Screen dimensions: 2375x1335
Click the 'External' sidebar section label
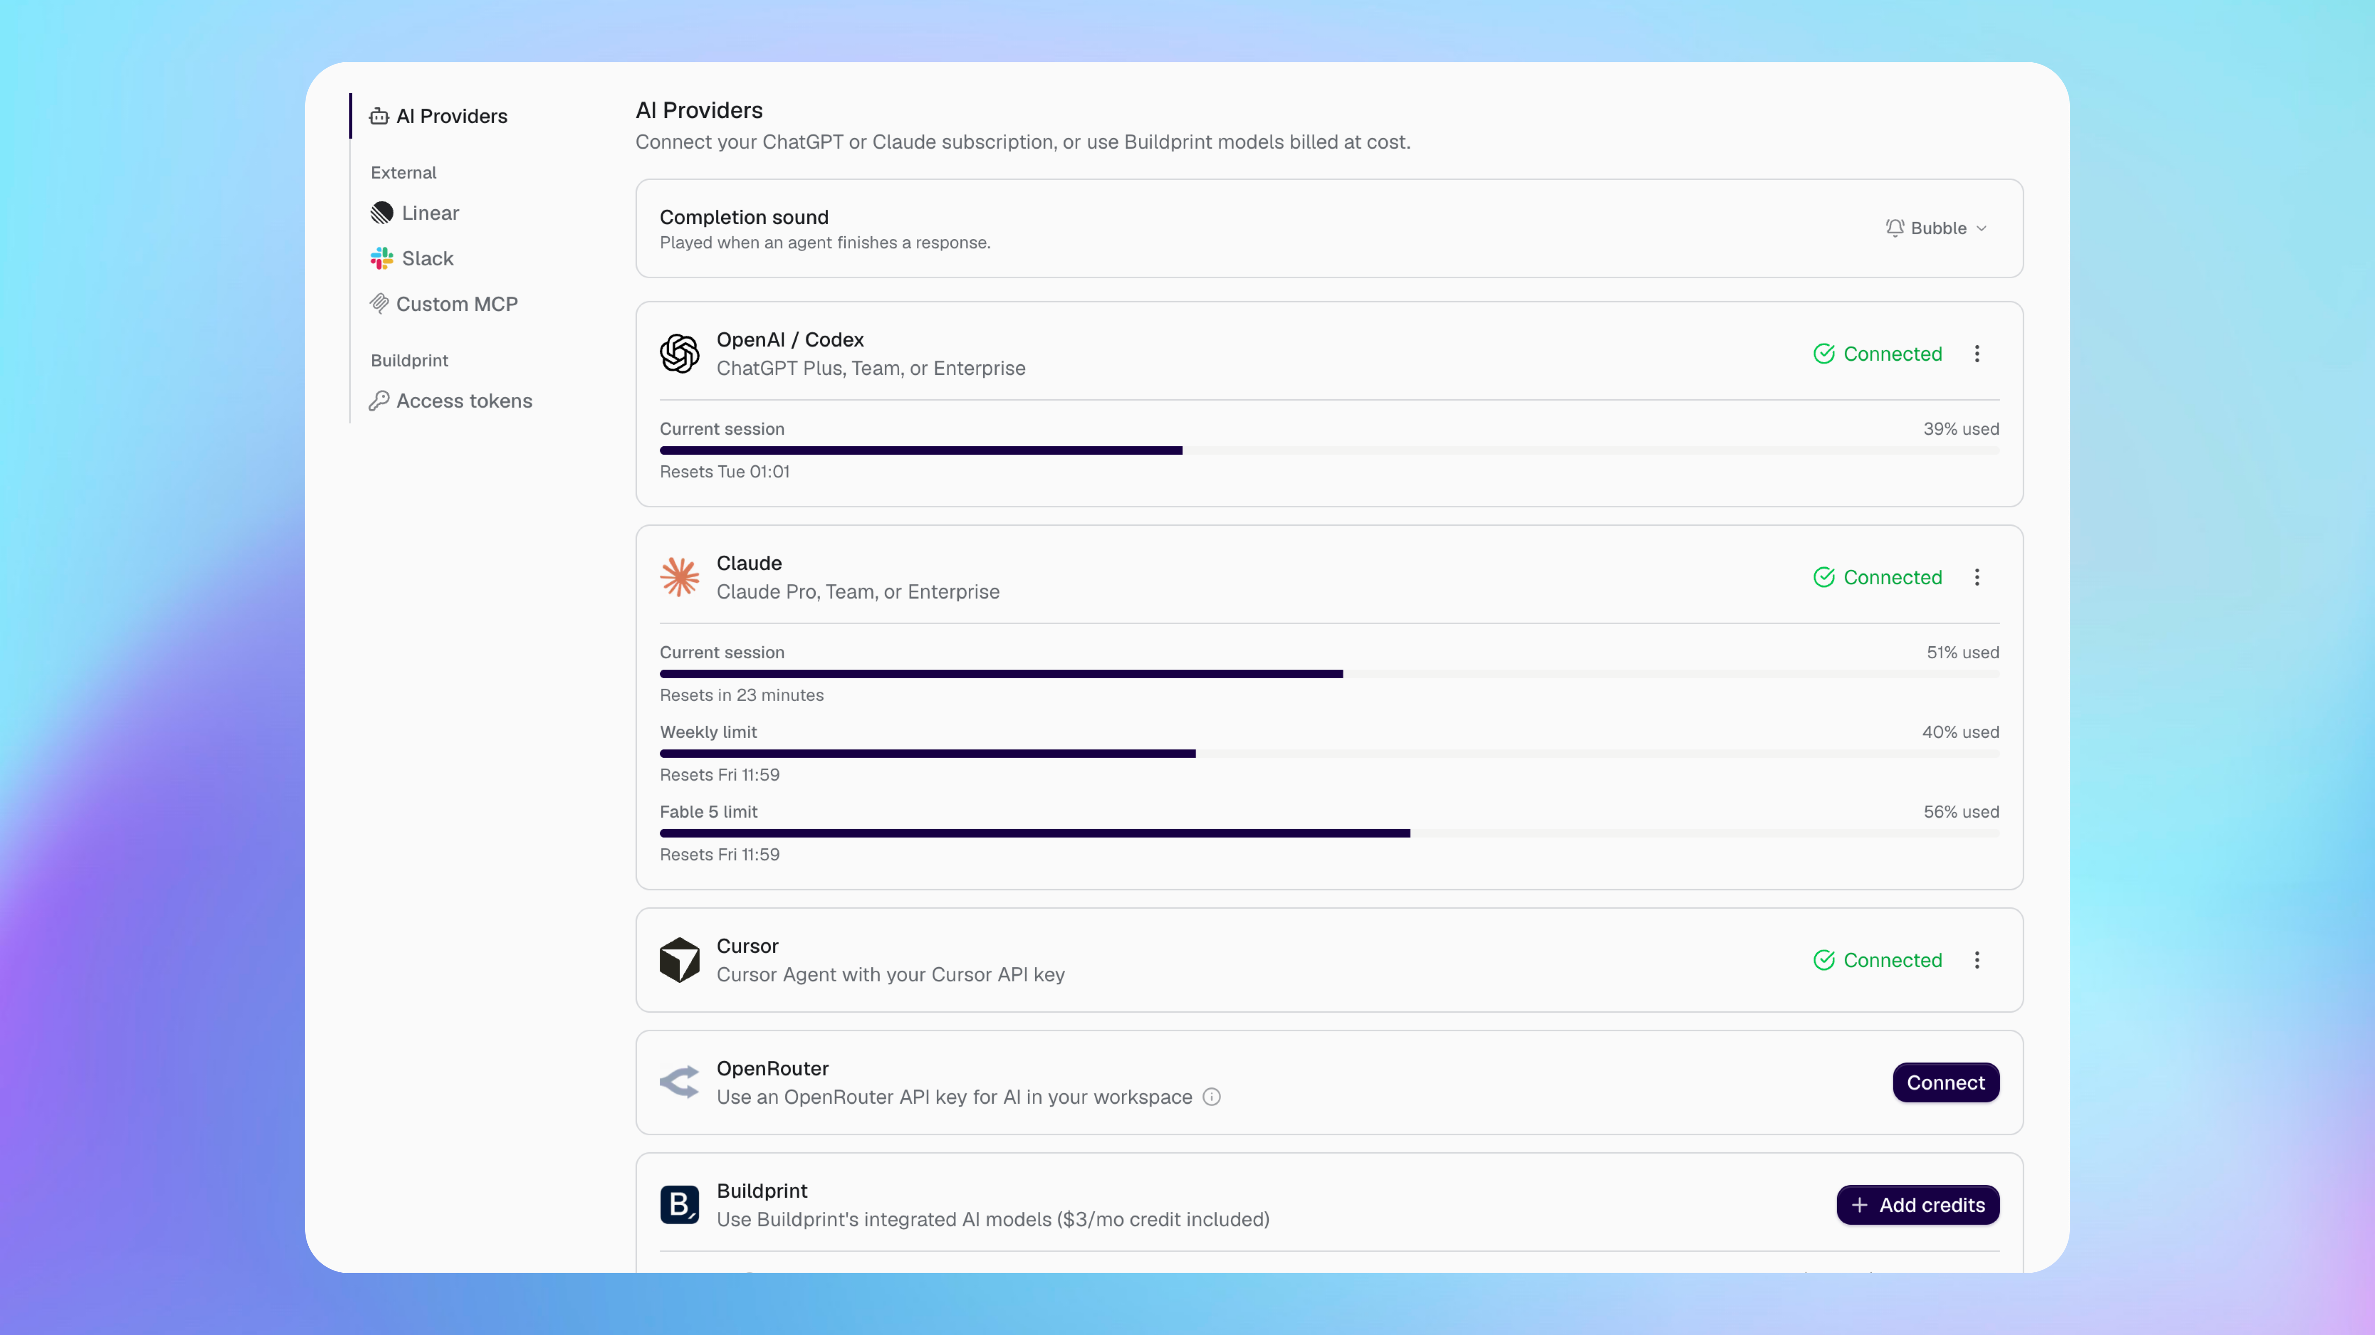(403, 173)
